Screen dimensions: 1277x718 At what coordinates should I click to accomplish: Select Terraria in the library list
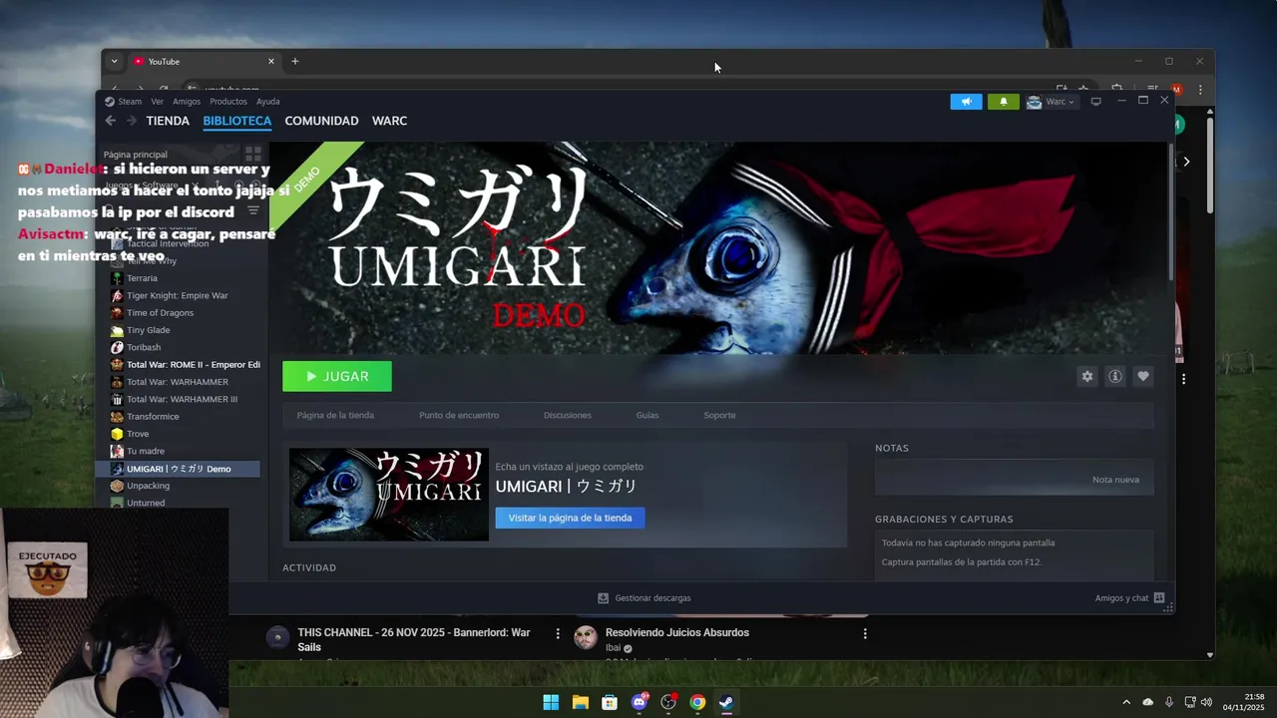coord(142,278)
